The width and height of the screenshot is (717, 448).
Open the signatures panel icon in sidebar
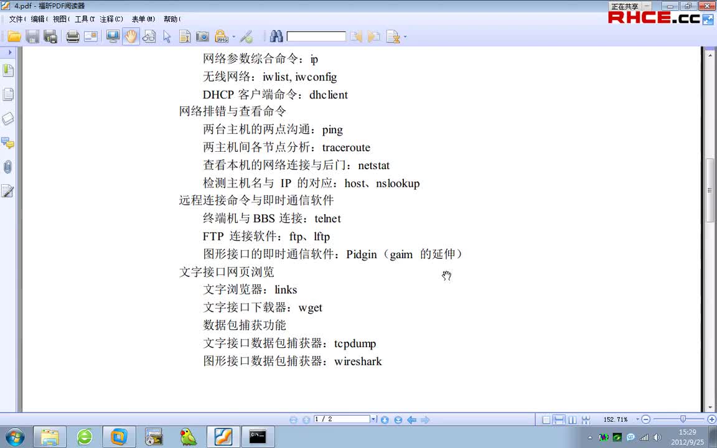click(x=7, y=190)
